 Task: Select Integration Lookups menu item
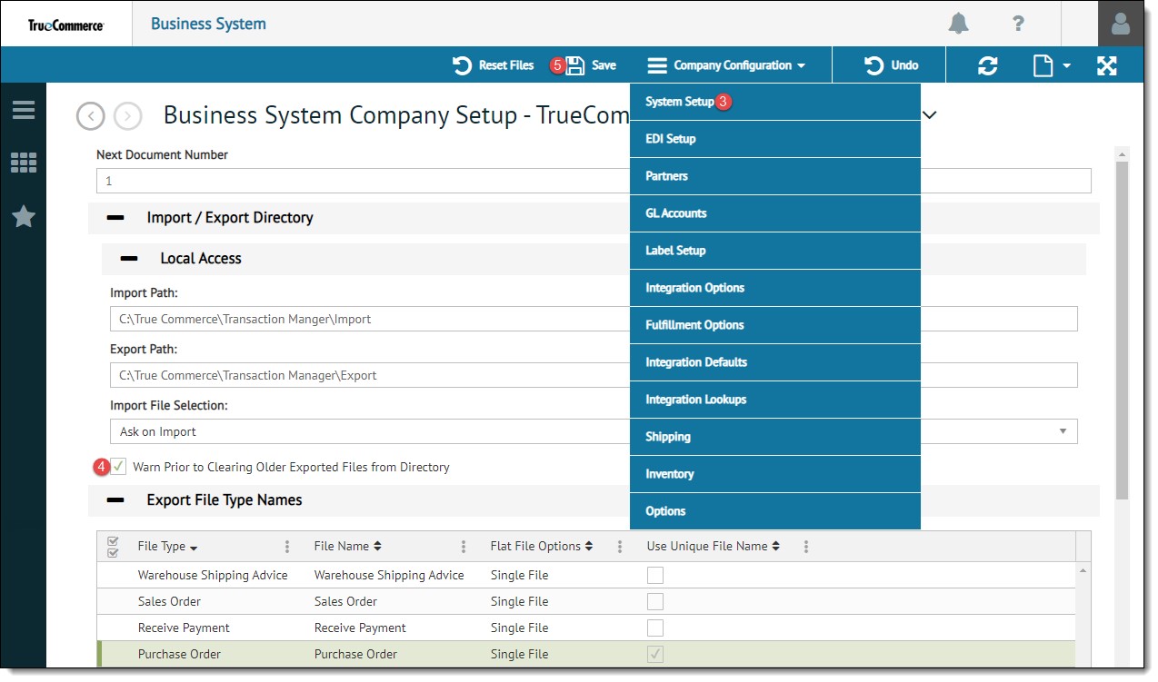coord(775,400)
